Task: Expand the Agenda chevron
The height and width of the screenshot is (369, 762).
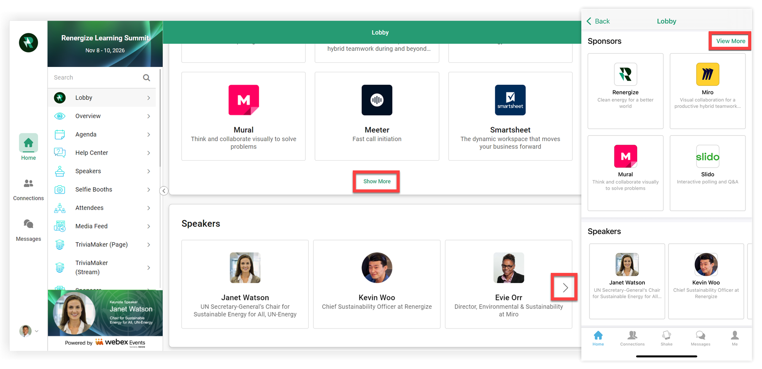Action: (149, 135)
